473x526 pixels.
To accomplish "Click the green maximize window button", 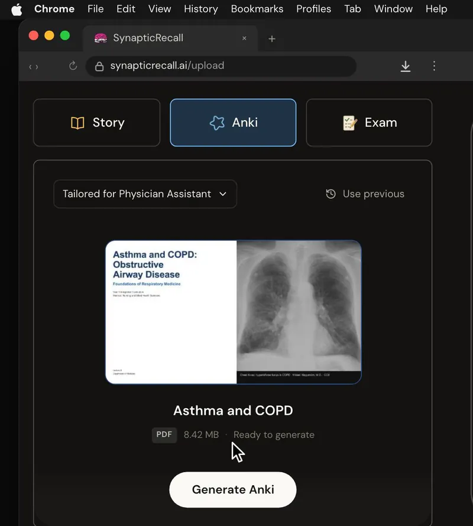I will point(65,36).
